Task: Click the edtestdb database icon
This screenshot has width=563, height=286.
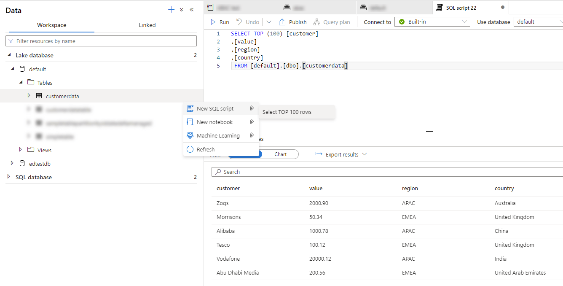Action: click(x=21, y=163)
